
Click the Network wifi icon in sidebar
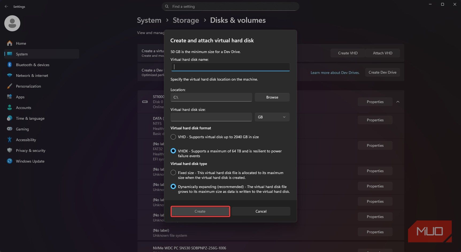(10, 75)
